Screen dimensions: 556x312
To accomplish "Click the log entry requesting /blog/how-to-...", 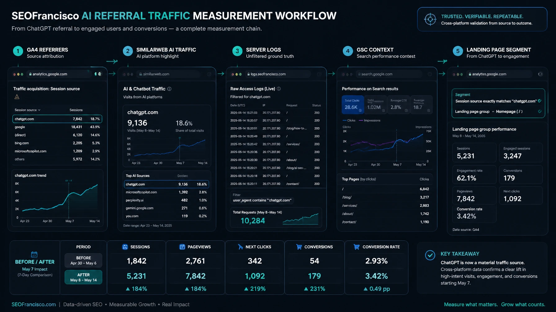I will (x=275, y=128).
